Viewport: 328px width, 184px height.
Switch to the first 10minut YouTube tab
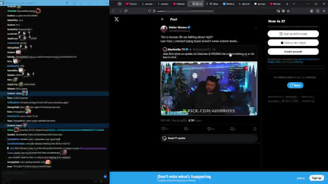click(x=131, y=4)
